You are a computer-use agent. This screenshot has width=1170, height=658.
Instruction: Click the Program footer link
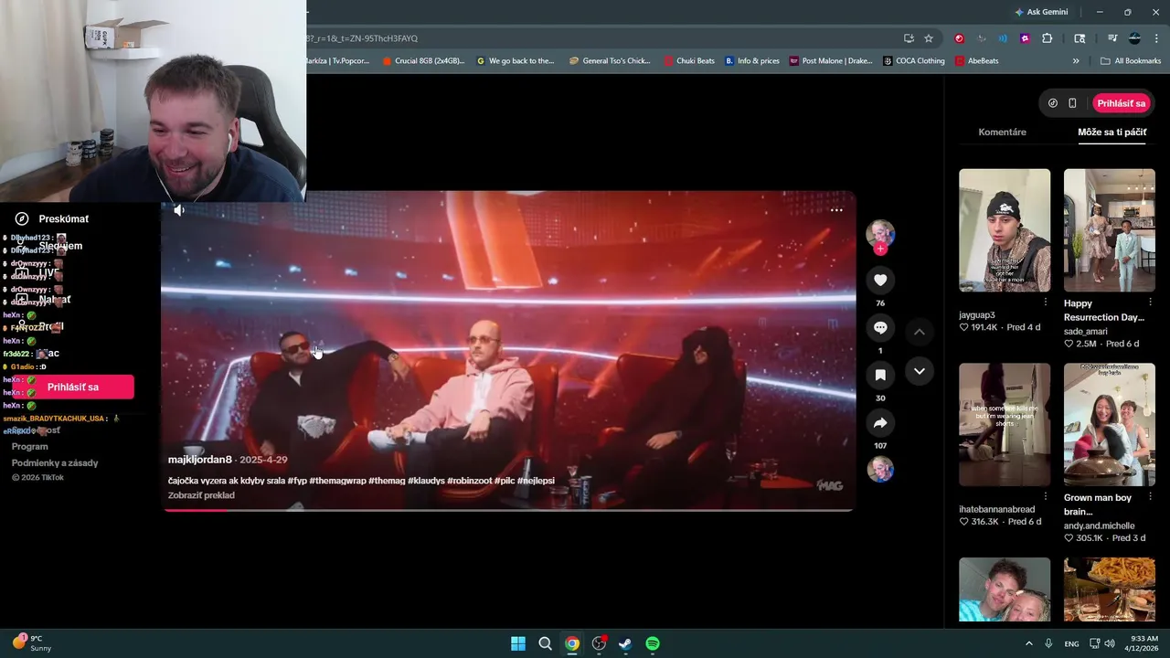(x=29, y=447)
